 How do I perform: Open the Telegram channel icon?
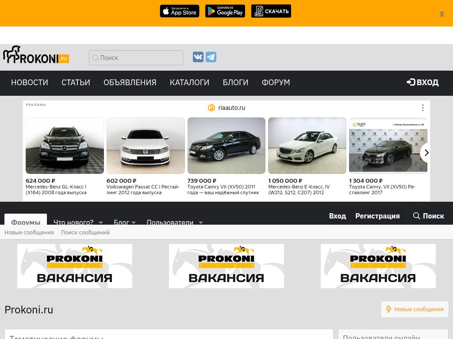211,57
